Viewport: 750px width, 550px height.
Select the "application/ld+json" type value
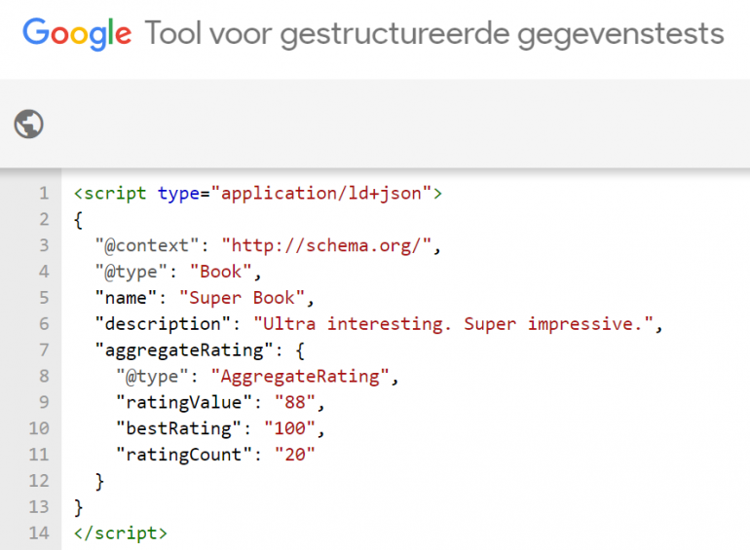321,194
